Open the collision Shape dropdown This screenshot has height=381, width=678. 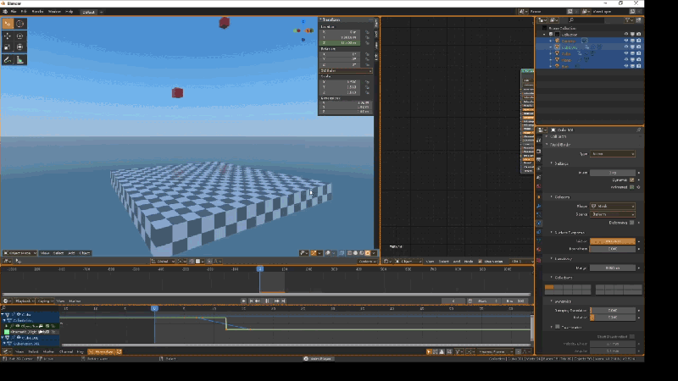(612, 206)
